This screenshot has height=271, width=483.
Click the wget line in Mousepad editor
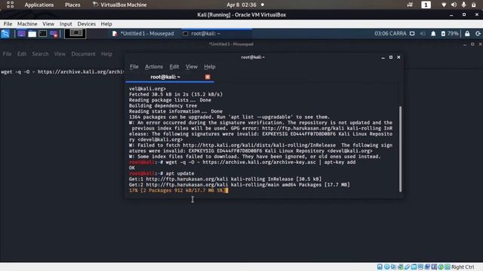click(62, 72)
